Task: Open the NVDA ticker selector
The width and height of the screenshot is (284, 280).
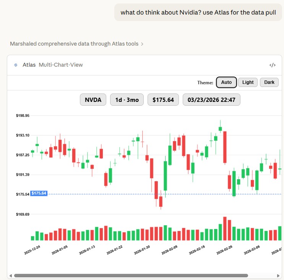Action: tap(93, 100)
